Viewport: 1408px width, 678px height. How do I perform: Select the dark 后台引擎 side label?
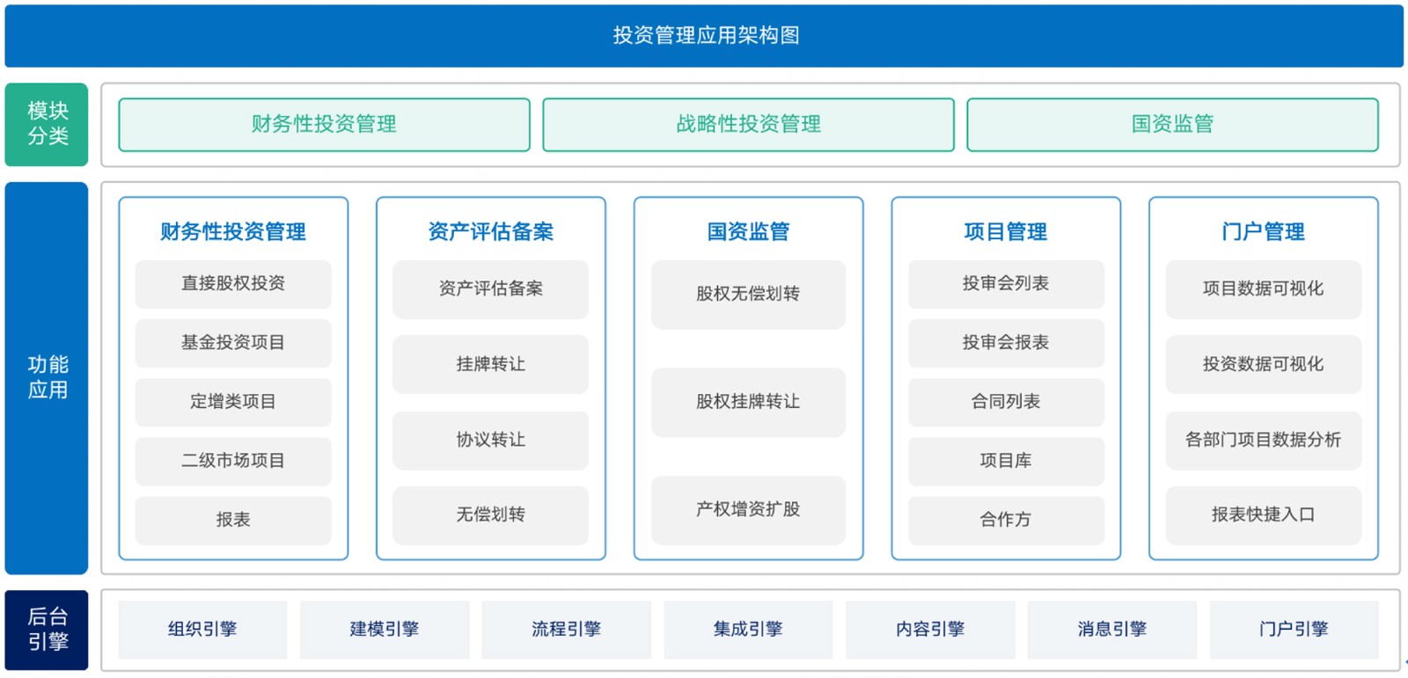point(47,630)
